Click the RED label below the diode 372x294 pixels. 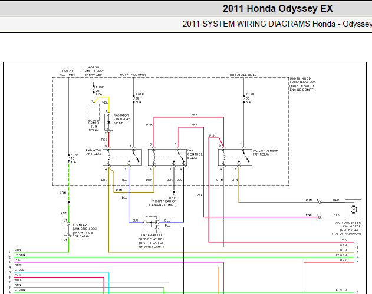(x=104, y=140)
